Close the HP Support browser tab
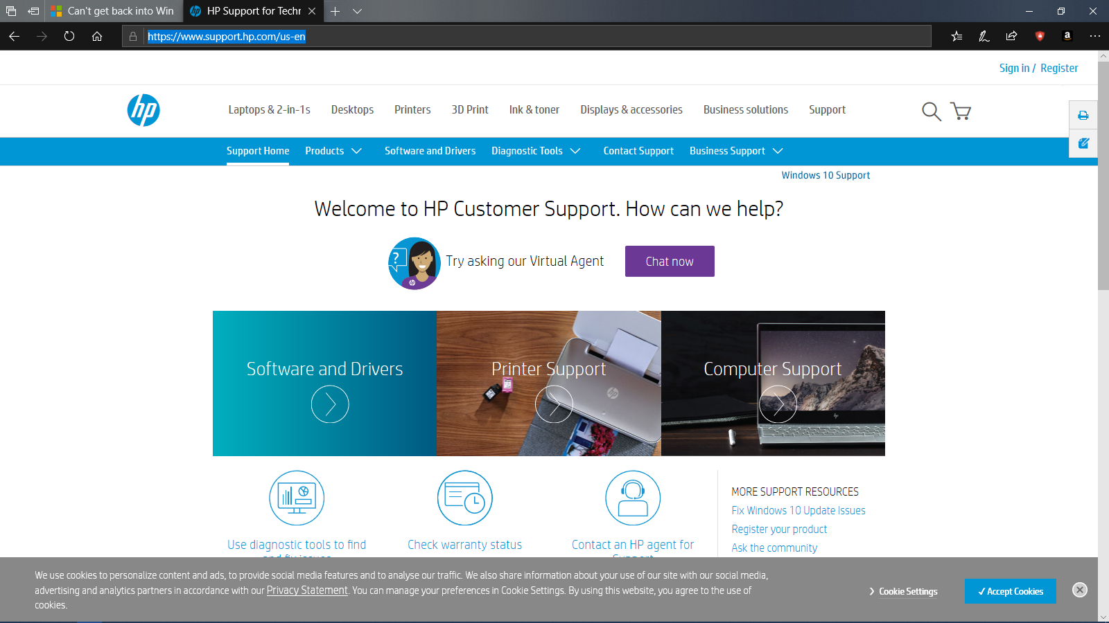The height and width of the screenshot is (623, 1109). pos(312,11)
